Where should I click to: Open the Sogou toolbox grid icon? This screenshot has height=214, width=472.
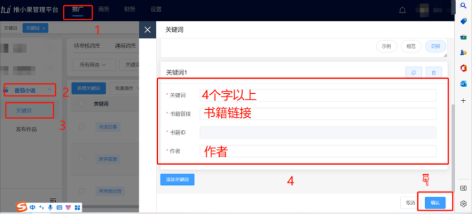[x=77, y=208]
